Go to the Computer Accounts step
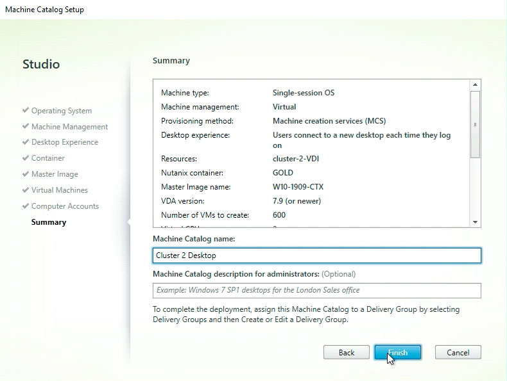Image resolution: width=507 pixels, height=381 pixels. click(x=65, y=206)
